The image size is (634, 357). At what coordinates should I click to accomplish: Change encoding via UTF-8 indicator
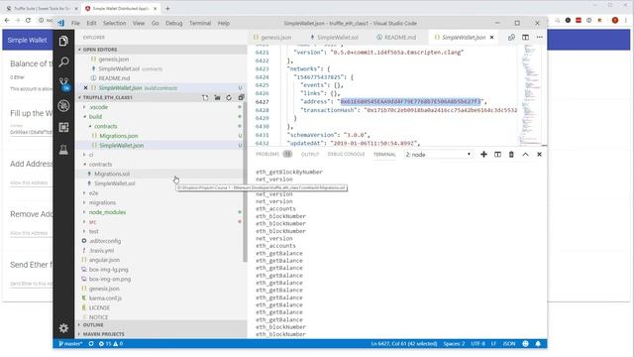pyautogui.click(x=477, y=344)
